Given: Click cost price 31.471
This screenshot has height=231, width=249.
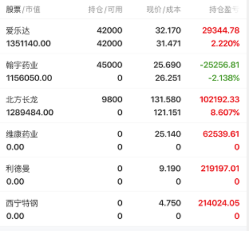Looking at the screenshot, I should 169,44.
